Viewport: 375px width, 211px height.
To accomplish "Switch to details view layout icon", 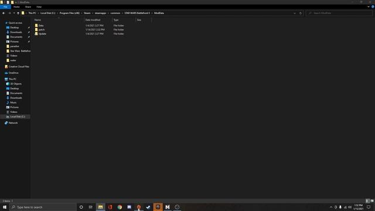I will coord(367,201).
